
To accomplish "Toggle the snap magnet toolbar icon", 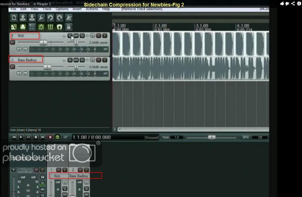I will pyautogui.click(x=60, y=27).
